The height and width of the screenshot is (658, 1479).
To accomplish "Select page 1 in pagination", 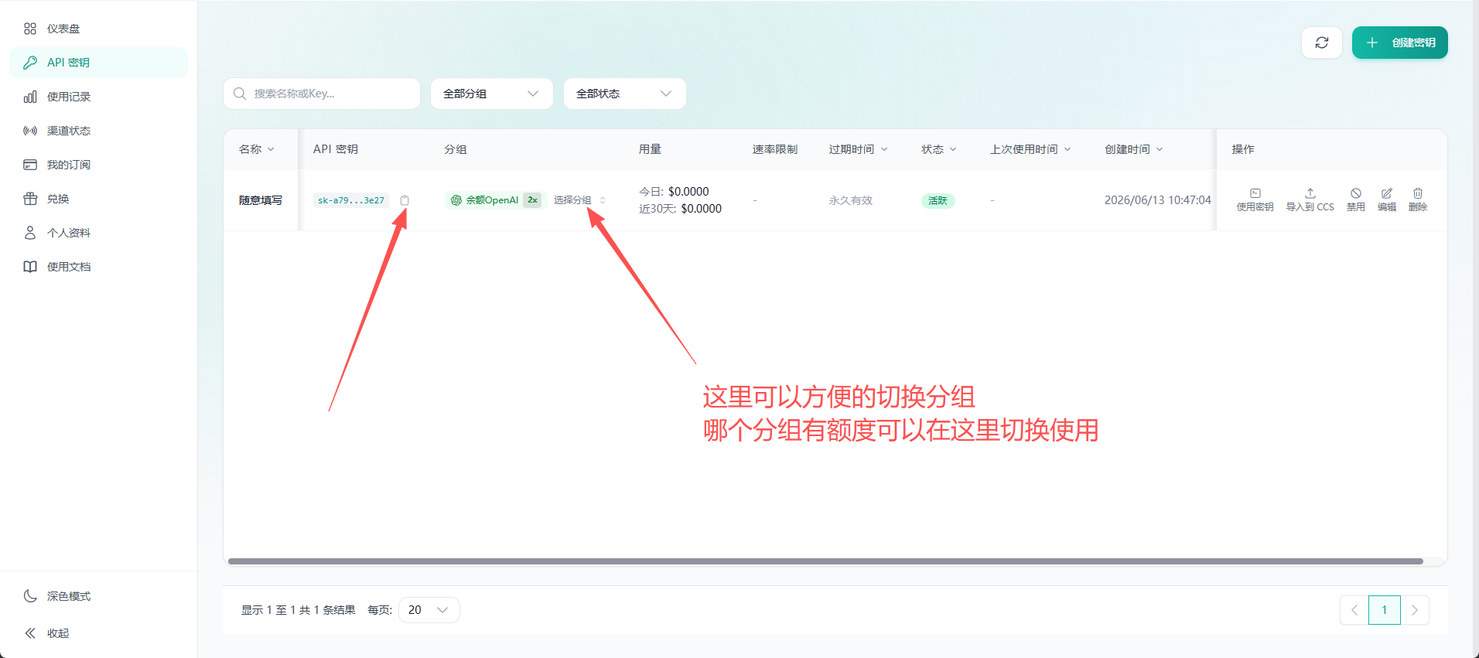I will coord(1385,610).
